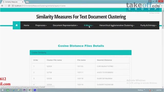164x92 pixels.
Task: Click the Desktop toolbar label on taskbar
Action: (140, 90)
